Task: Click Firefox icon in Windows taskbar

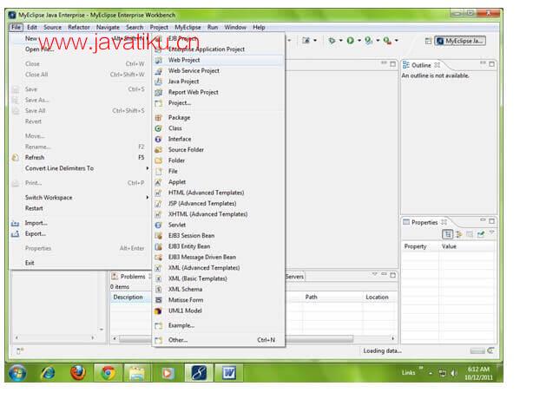Action: (x=78, y=372)
